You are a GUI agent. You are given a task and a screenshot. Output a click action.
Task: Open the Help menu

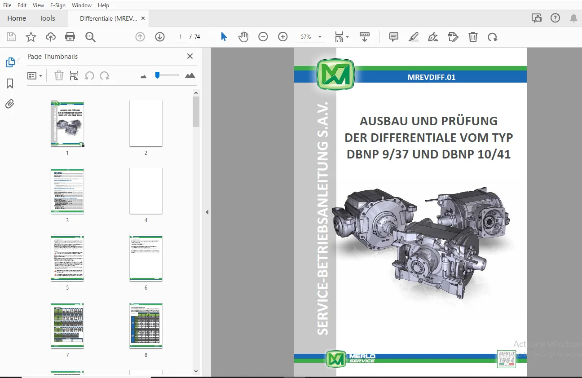[103, 5]
